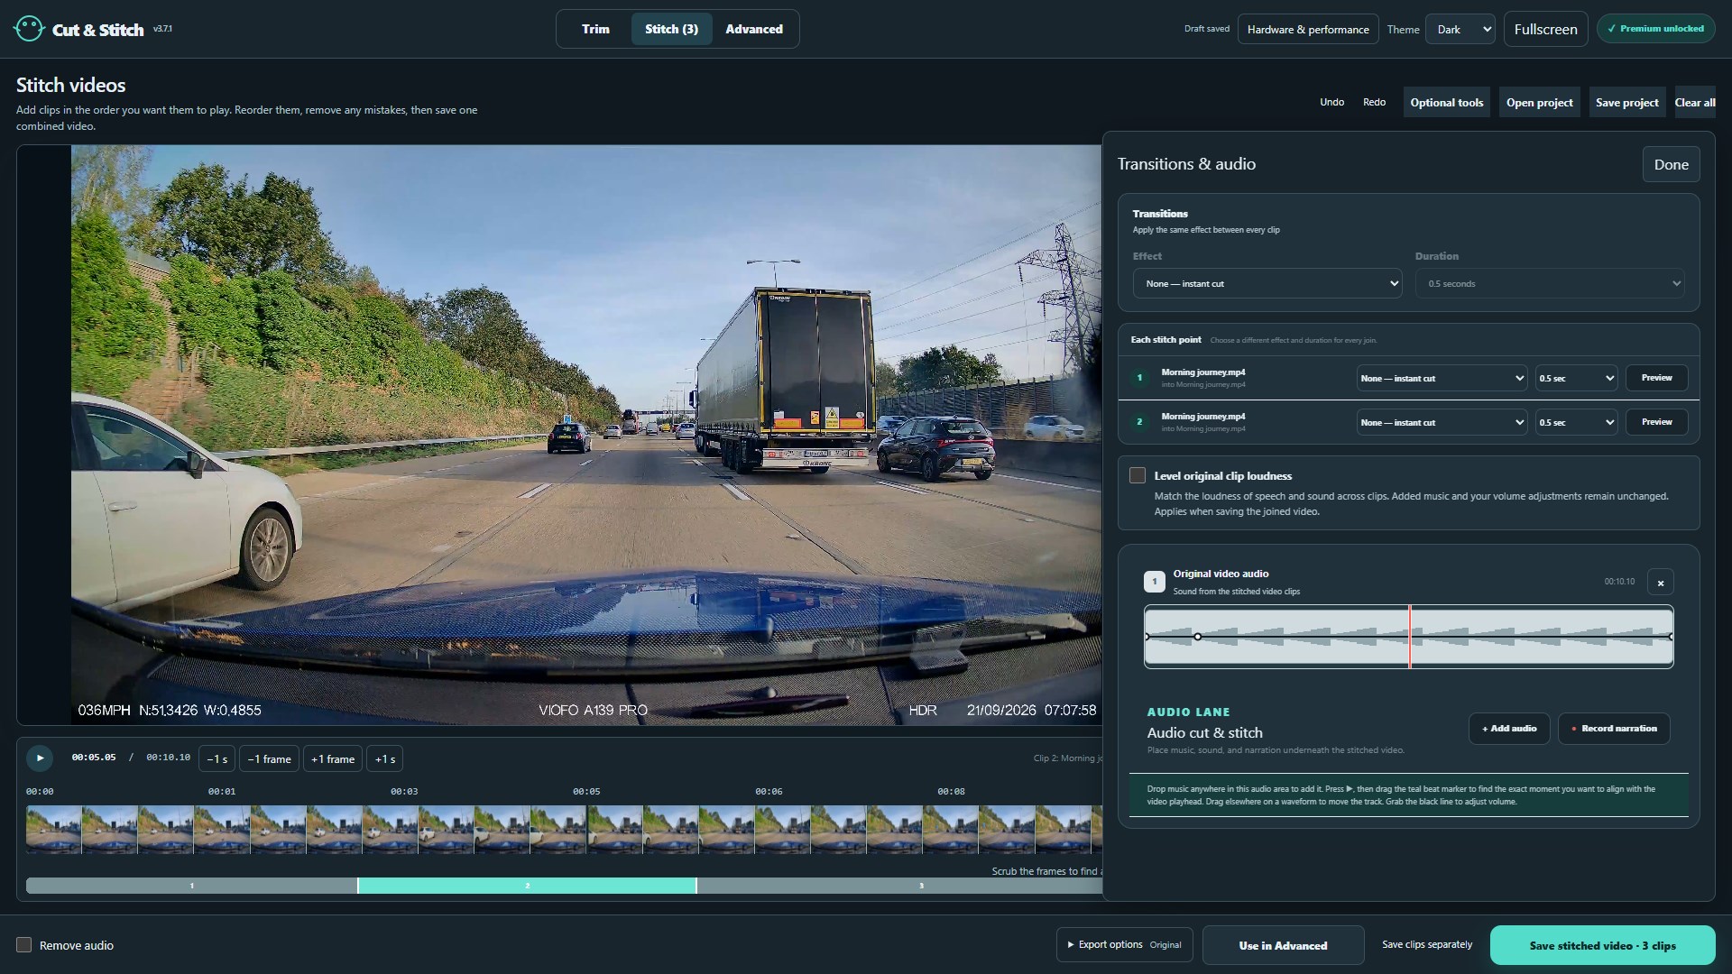This screenshot has width=1732, height=974.
Task: Open the duration dropdown for stitch point 1
Action: (x=1576, y=378)
